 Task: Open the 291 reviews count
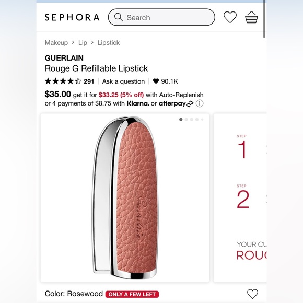[x=89, y=81]
